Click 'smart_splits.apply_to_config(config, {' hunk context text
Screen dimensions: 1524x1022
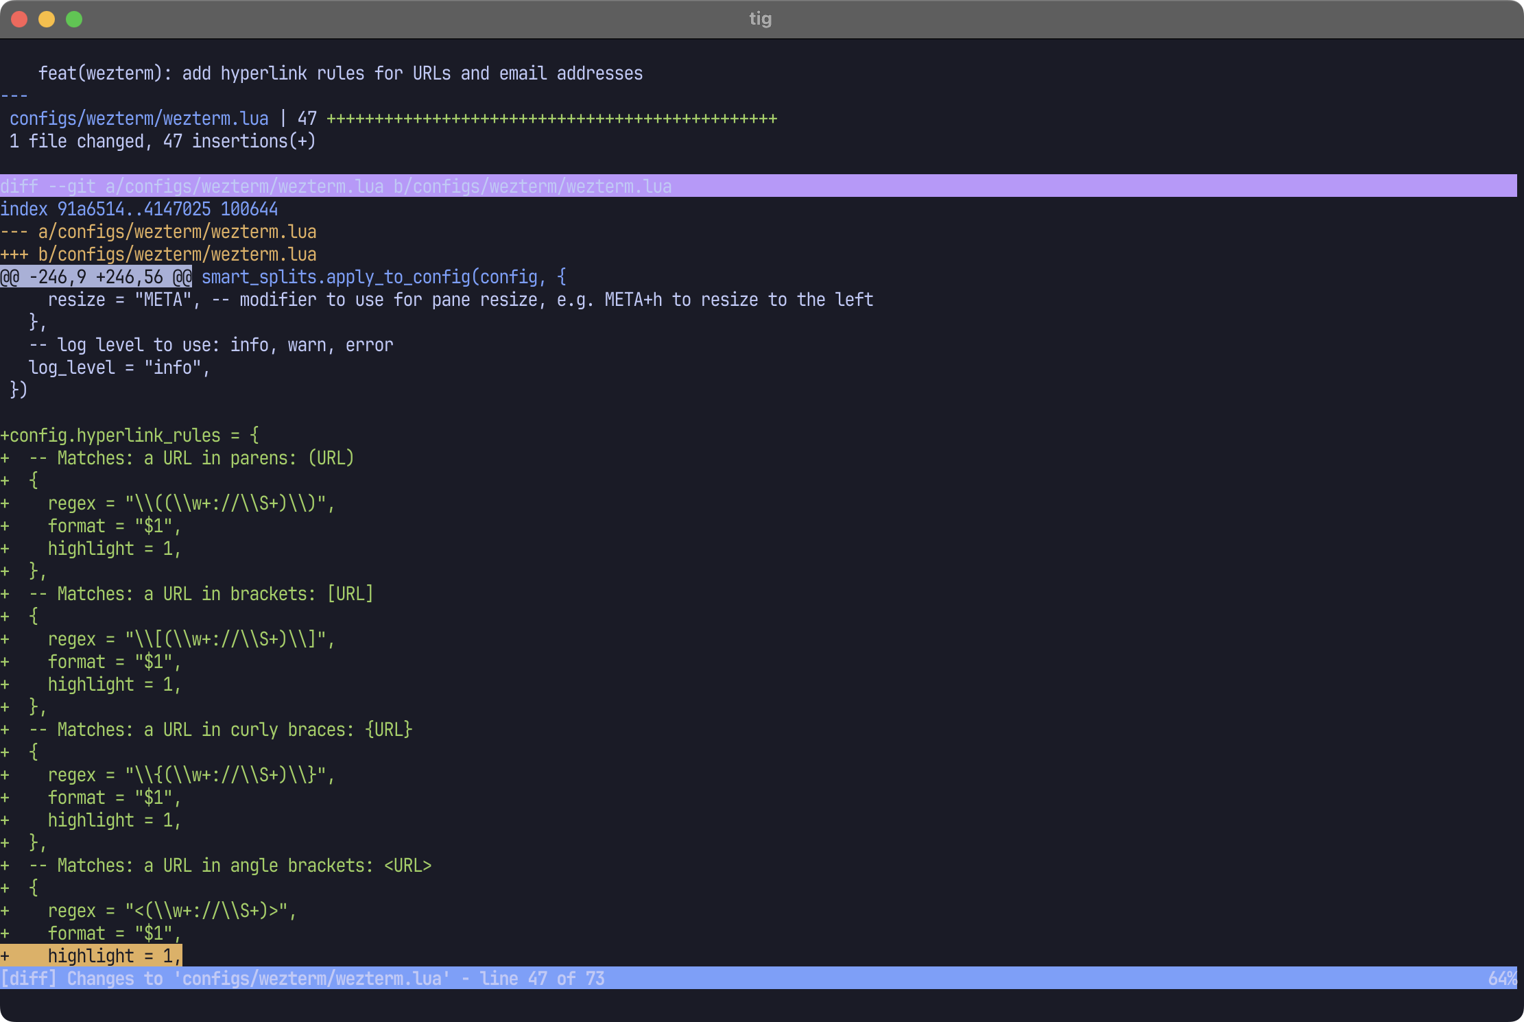tap(384, 277)
